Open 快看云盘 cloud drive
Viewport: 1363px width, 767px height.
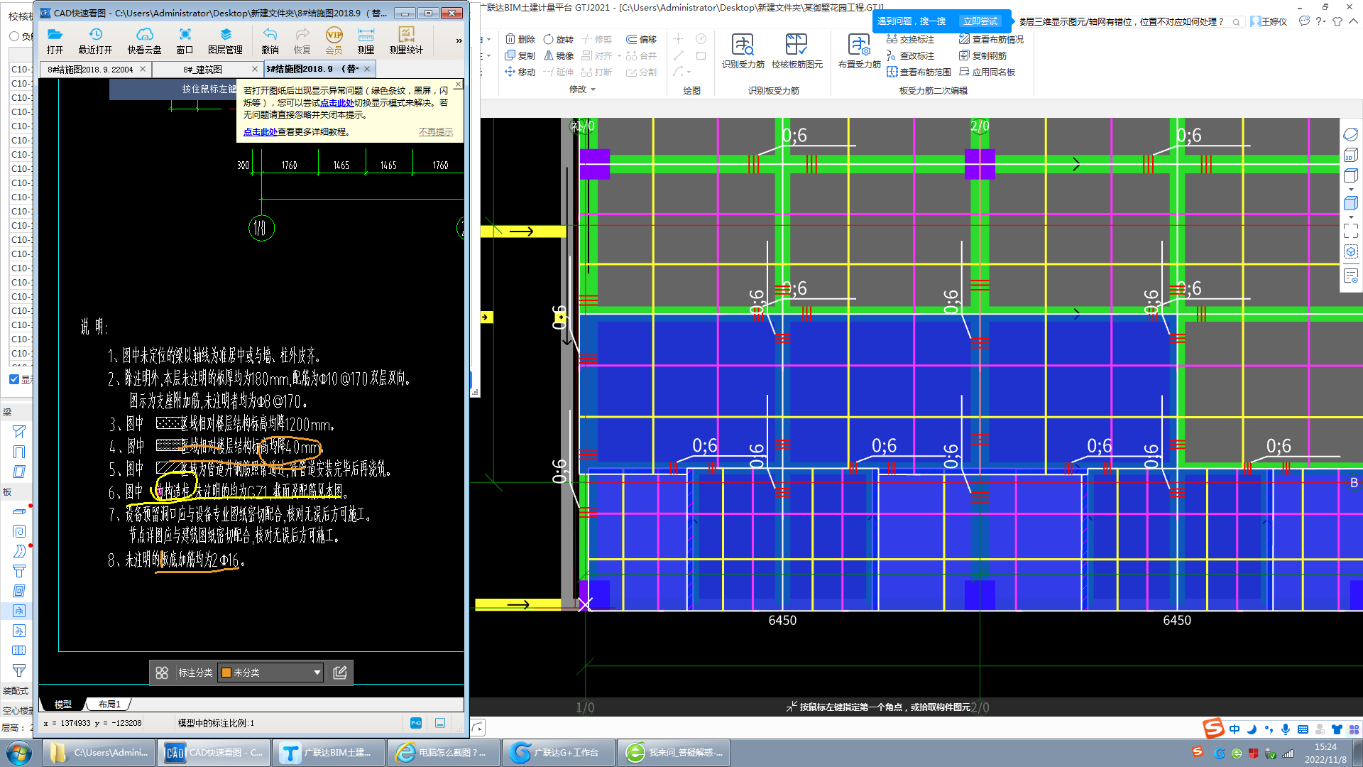(x=144, y=41)
